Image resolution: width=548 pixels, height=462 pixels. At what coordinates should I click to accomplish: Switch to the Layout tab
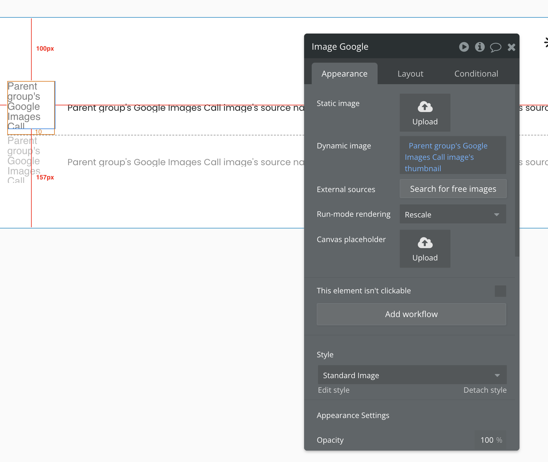tap(410, 74)
